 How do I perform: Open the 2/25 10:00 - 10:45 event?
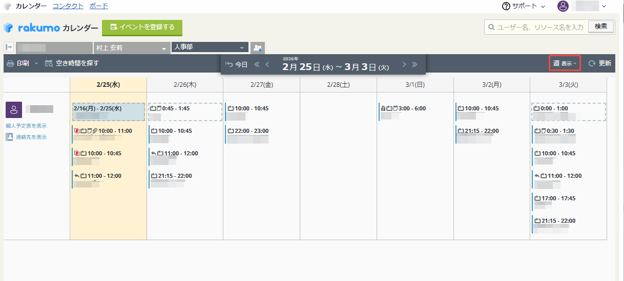pyautogui.click(x=108, y=157)
